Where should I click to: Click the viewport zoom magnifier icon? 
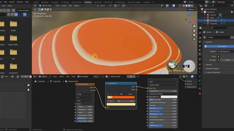(x=194, y=26)
